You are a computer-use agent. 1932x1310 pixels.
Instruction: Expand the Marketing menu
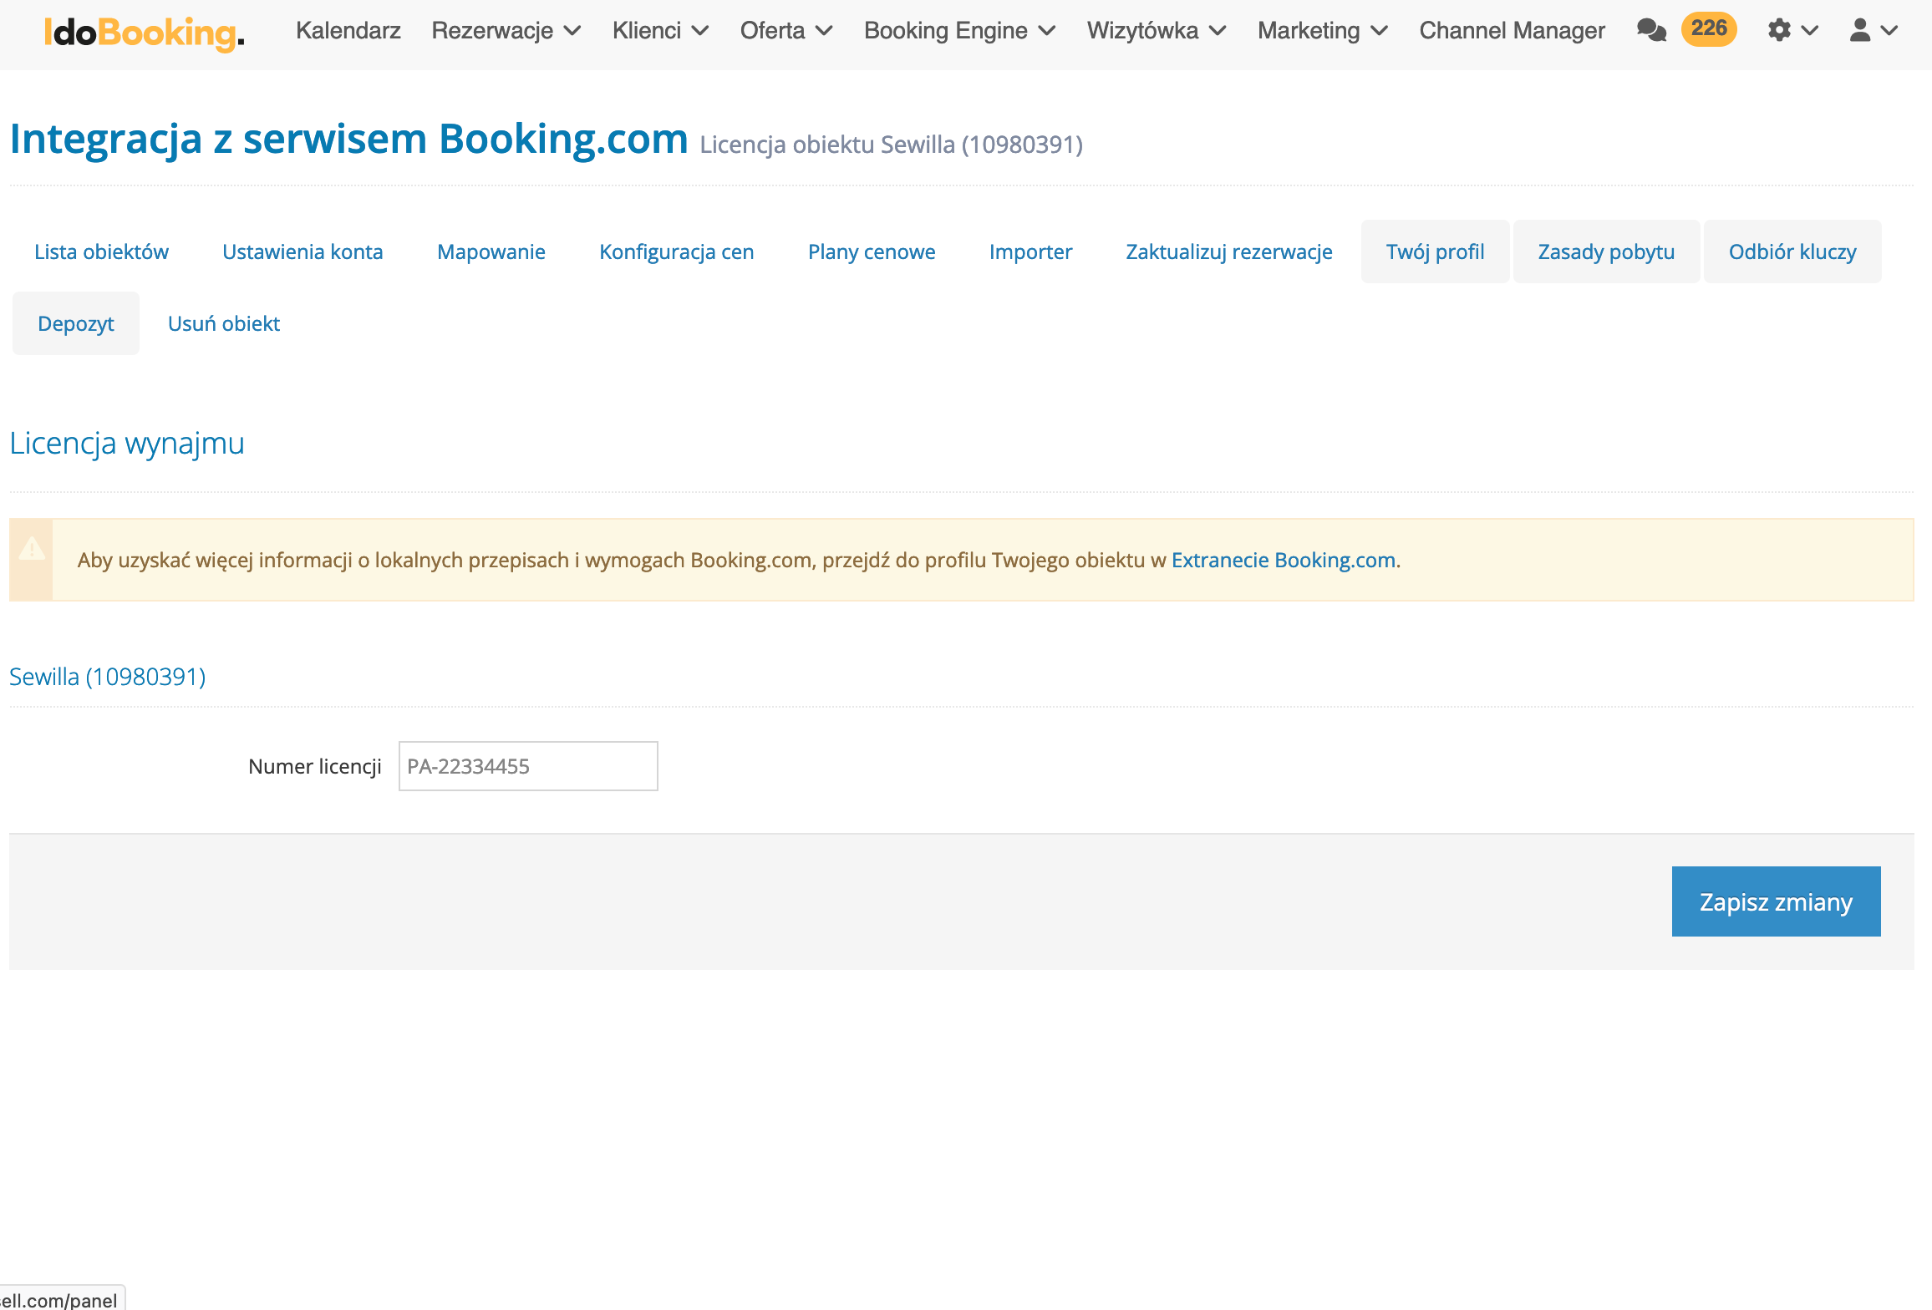[1322, 31]
